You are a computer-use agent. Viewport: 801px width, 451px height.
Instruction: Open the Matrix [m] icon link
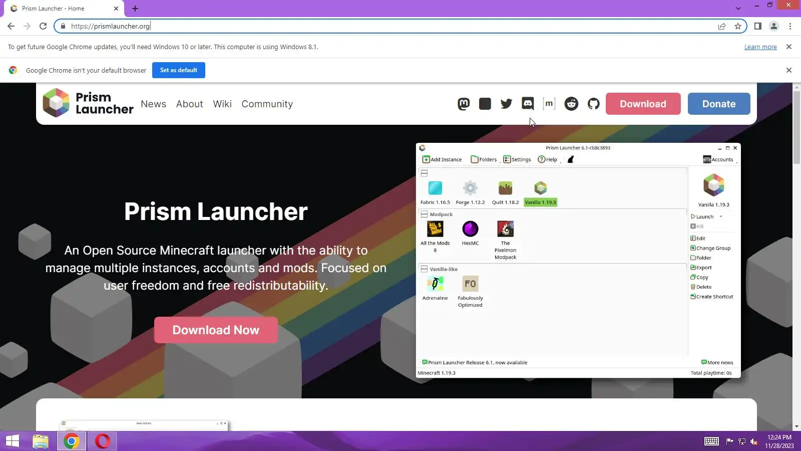549,104
